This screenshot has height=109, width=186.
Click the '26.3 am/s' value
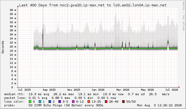[x=159, y=94]
